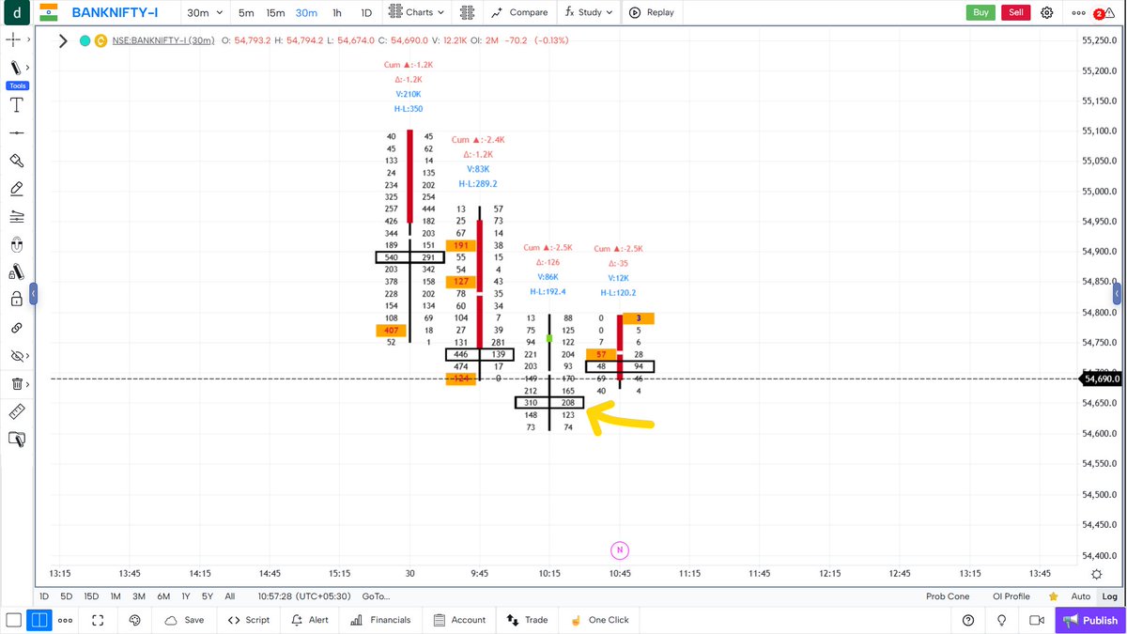
Task: Open the Script editor
Action: [249, 620]
